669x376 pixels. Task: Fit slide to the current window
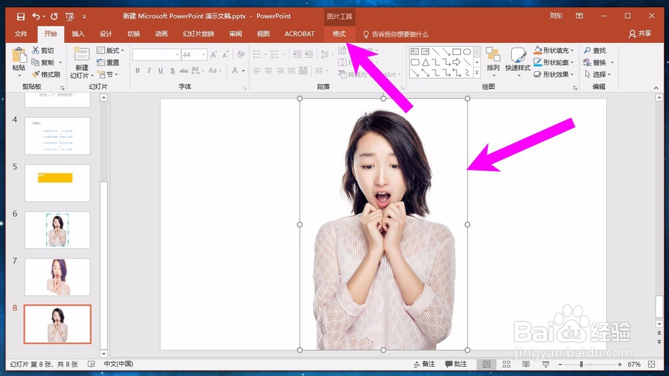tap(652, 364)
